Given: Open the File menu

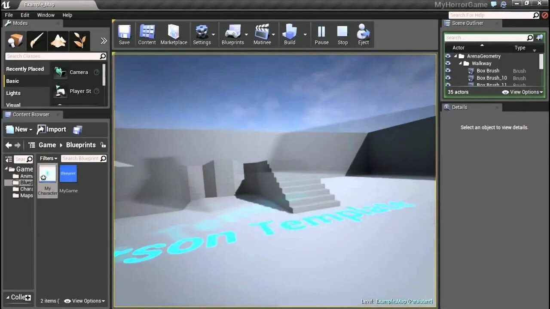Looking at the screenshot, I should point(9,15).
